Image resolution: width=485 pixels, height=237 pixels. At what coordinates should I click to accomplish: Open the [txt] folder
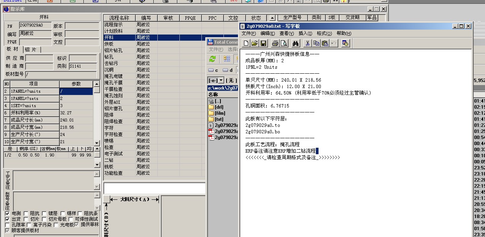tap(216, 119)
